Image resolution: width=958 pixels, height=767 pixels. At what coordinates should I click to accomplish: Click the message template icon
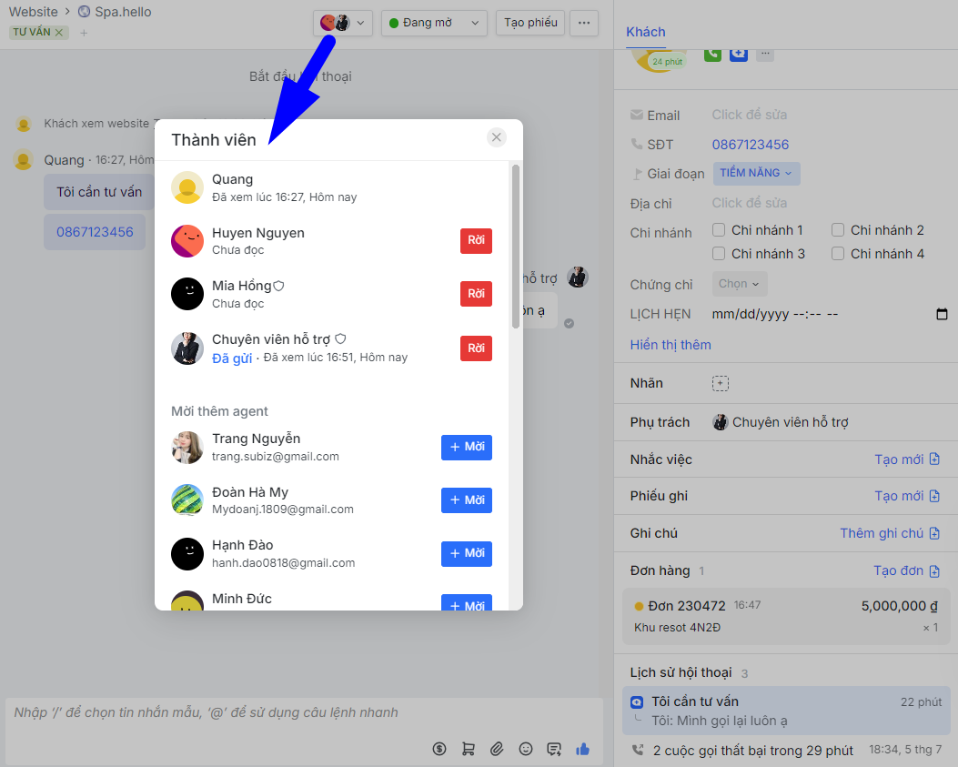[x=554, y=749]
